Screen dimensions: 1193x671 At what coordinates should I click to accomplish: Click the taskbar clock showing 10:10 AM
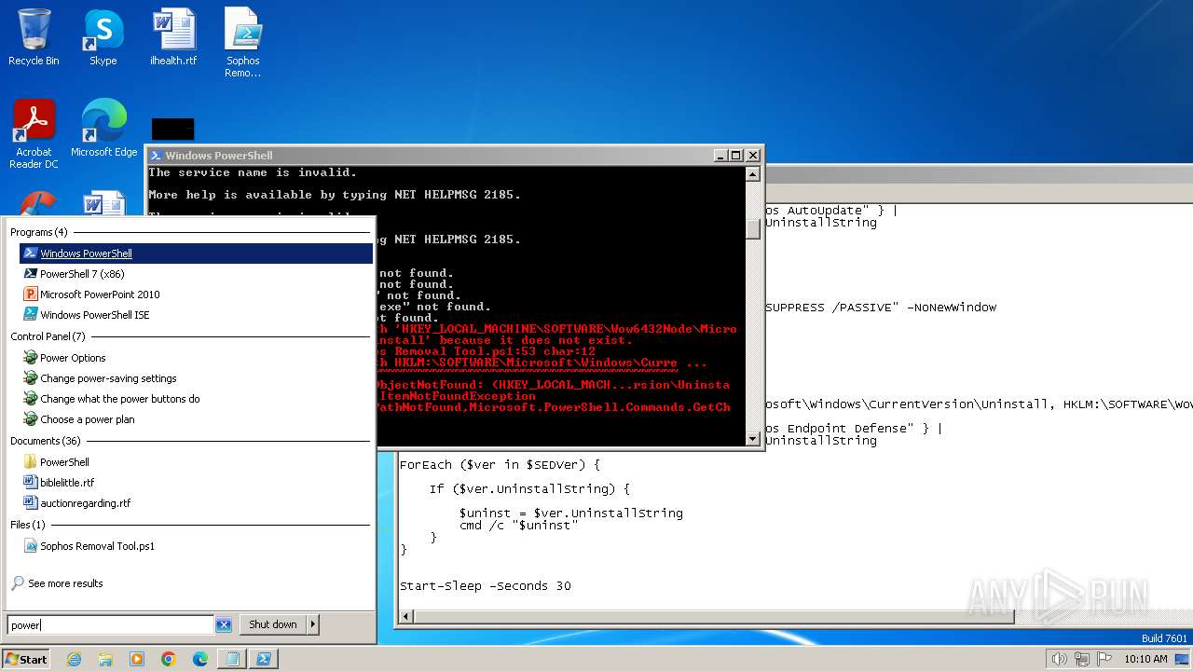[1145, 659]
